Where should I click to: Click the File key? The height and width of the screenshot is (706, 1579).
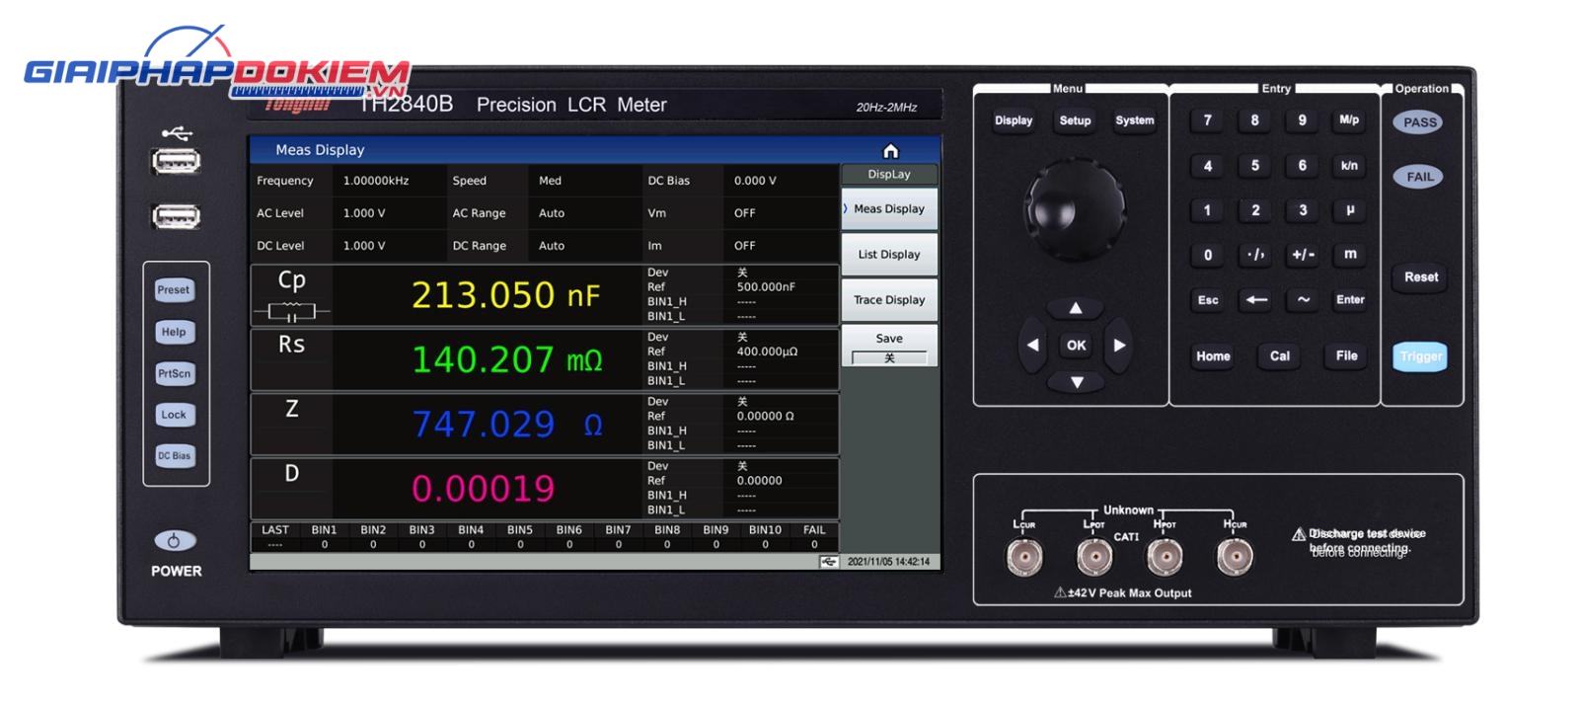(1346, 356)
